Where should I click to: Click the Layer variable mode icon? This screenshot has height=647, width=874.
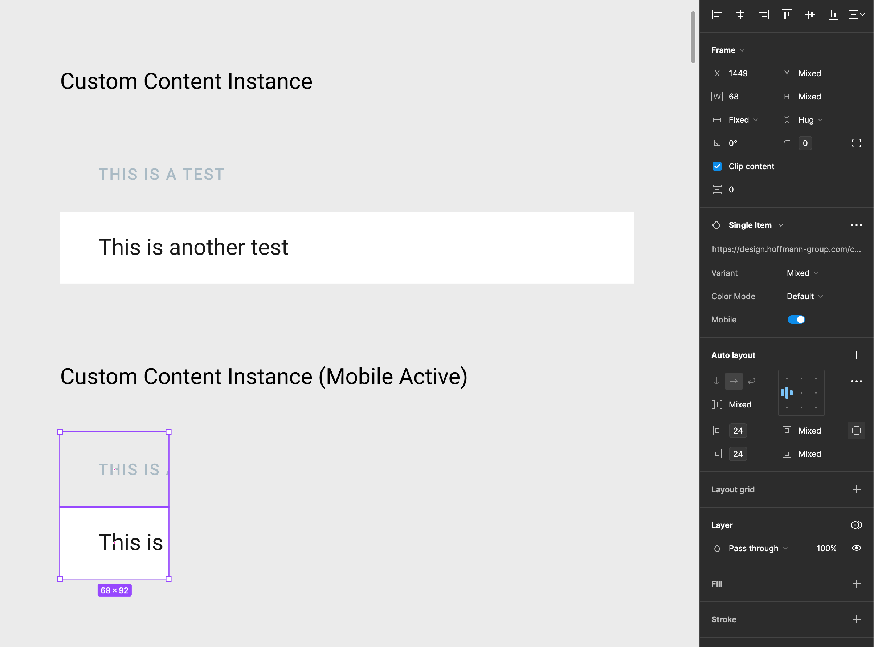[856, 525]
